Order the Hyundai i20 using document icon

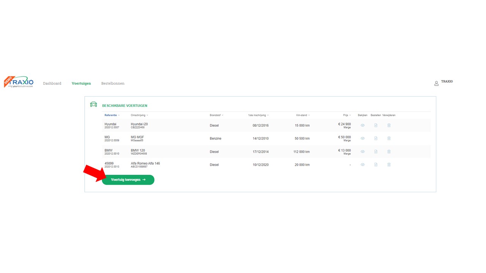click(x=376, y=126)
